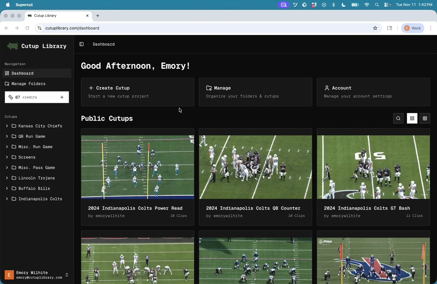This screenshot has height=284, width=437.
Task: Click the Dashboard breadcrumb label
Action: pyautogui.click(x=104, y=44)
